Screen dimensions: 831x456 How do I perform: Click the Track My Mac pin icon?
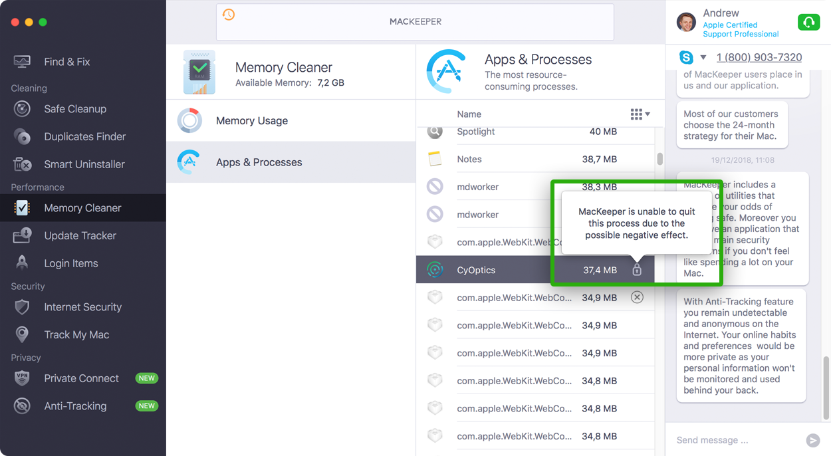coord(22,334)
